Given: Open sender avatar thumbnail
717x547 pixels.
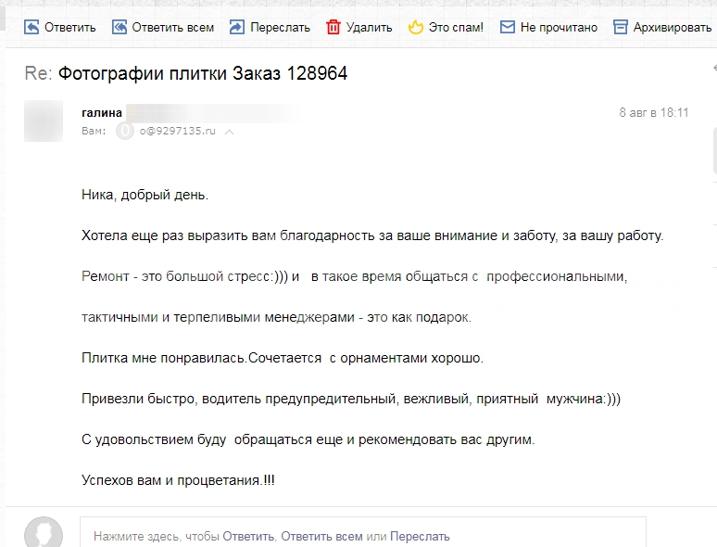Looking at the screenshot, I should click(x=44, y=121).
